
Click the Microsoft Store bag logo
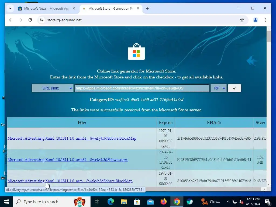point(136,51)
